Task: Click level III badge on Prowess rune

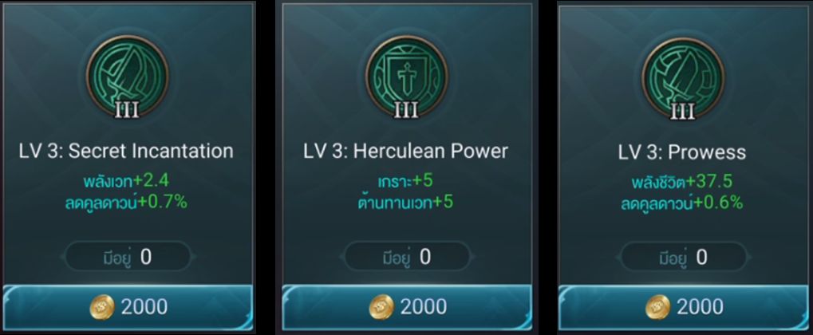Action: [x=684, y=112]
